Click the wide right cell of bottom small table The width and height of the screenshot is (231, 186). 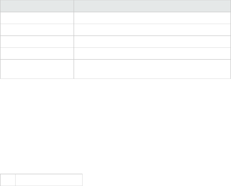pos(49,180)
